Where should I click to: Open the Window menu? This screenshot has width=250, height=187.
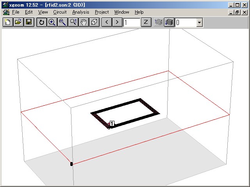click(121, 12)
